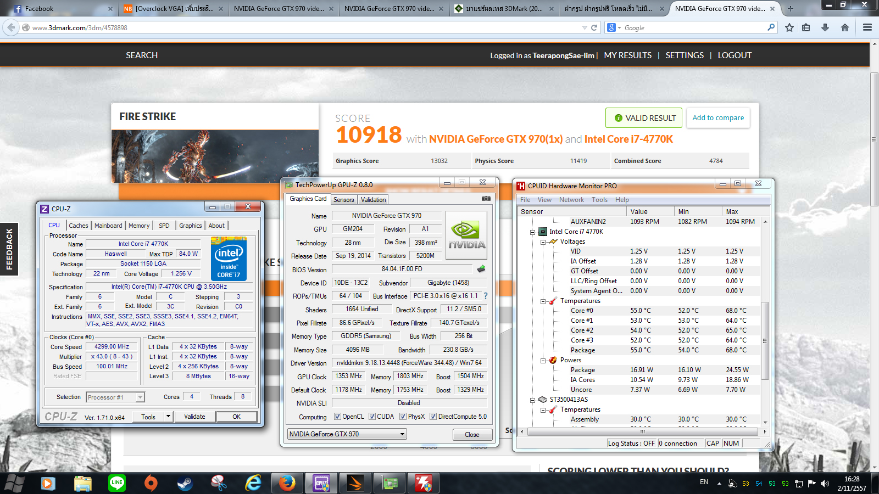Screen dimensions: 879x494
Task: Open Internet Explorer from the taskbar
Action: [x=253, y=484]
